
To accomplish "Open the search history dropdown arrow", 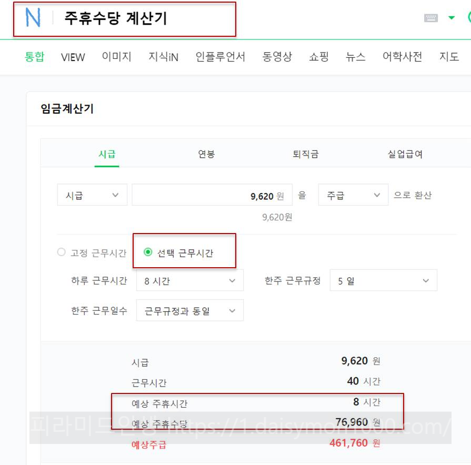I will click(450, 17).
